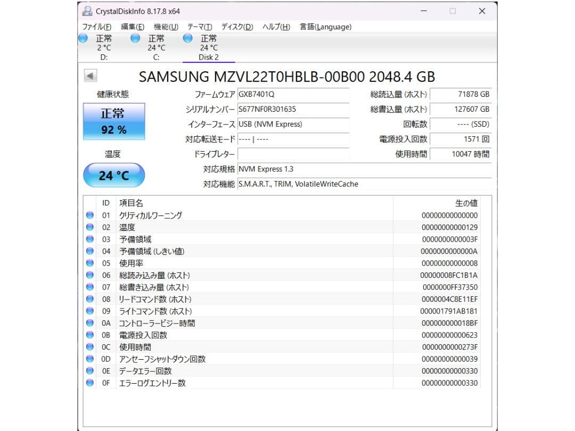Close the CrystalDiskInfo window

(x=482, y=11)
